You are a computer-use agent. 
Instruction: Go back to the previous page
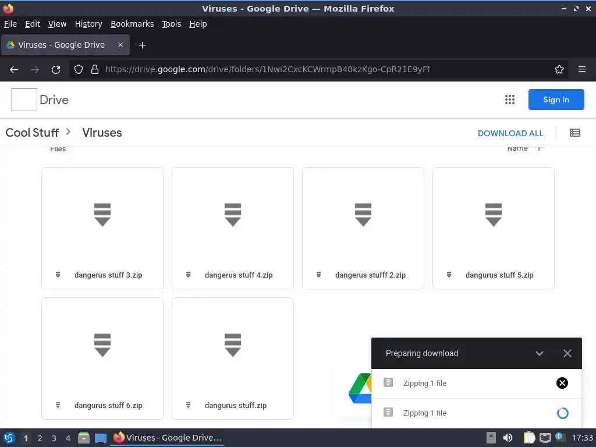coord(14,70)
